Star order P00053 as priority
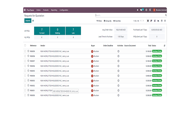The width and height of the screenshot is (190, 115). click(x=28, y=80)
